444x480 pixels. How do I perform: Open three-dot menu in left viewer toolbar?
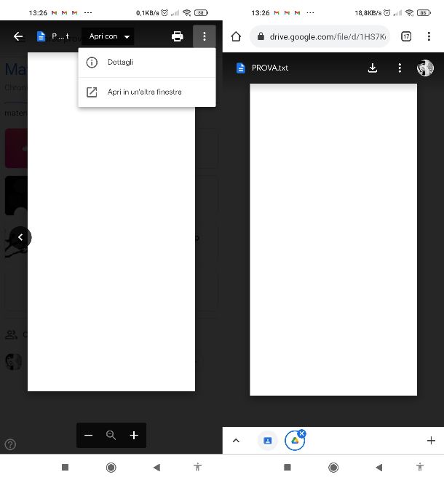[205, 36]
